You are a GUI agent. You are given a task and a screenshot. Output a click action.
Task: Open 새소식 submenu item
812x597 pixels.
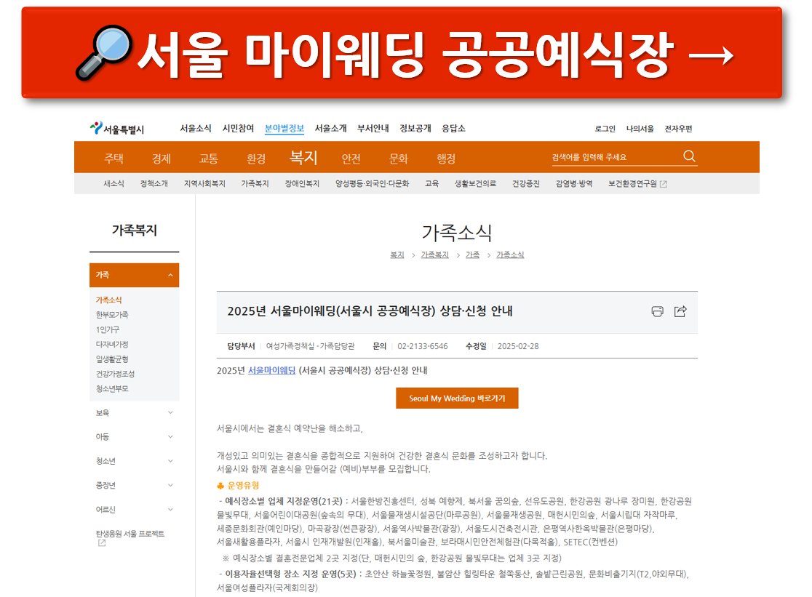(114, 184)
